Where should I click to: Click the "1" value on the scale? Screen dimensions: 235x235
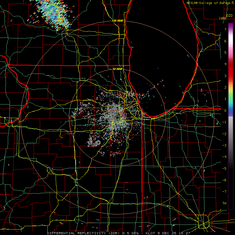(225, 99)
